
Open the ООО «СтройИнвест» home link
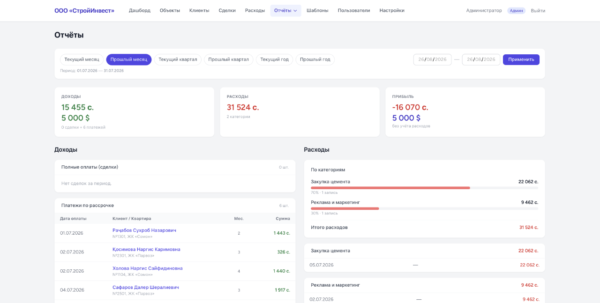coord(84,10)
